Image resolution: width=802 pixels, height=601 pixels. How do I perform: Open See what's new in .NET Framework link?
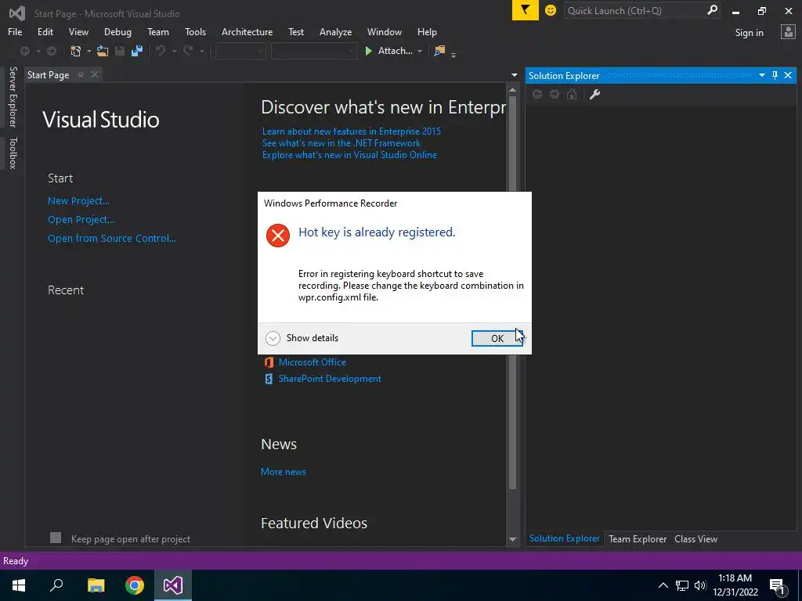341,143
